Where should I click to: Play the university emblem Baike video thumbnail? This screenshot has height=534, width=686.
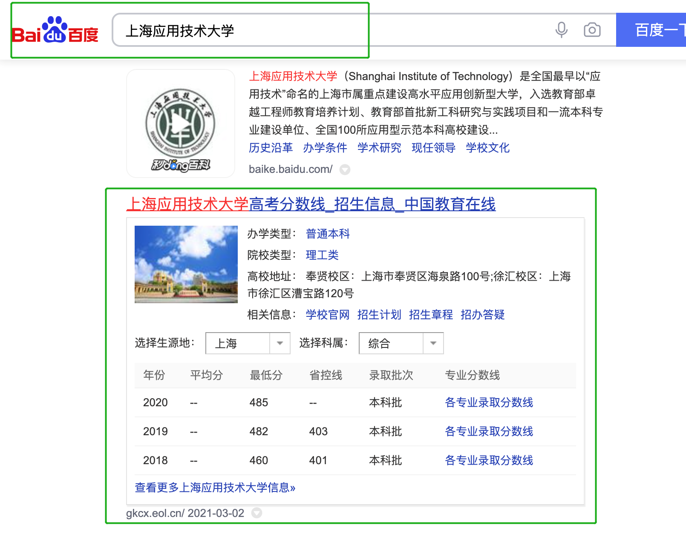point(181,123)
